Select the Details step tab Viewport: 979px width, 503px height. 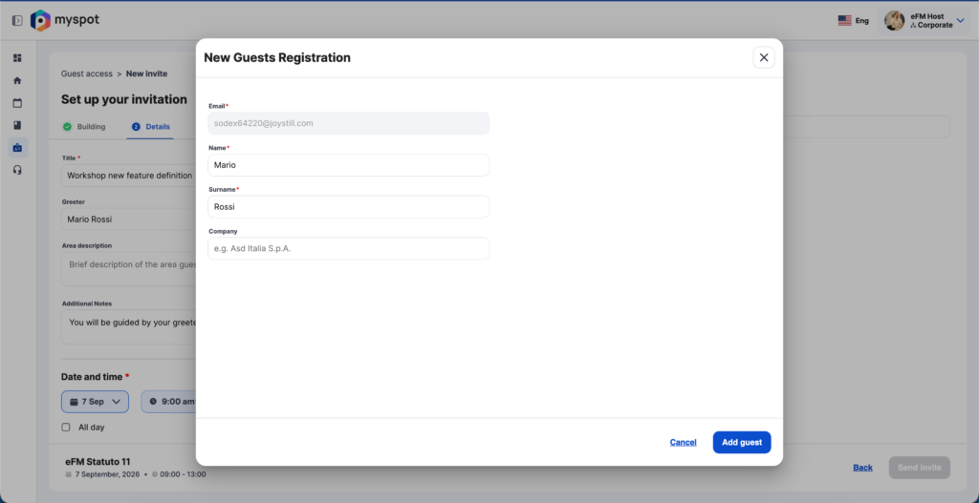click(150, 127)
